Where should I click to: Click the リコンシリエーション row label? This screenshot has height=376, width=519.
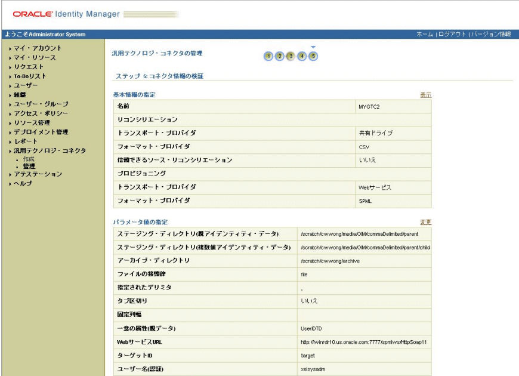(147, 119)
